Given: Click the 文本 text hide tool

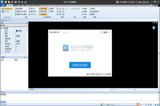Looking at the screenshot, I should [84, 14].
